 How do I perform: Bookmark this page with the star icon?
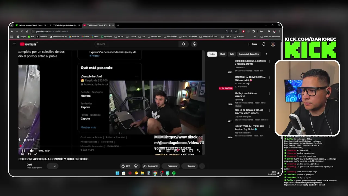[x=236, y=31]
